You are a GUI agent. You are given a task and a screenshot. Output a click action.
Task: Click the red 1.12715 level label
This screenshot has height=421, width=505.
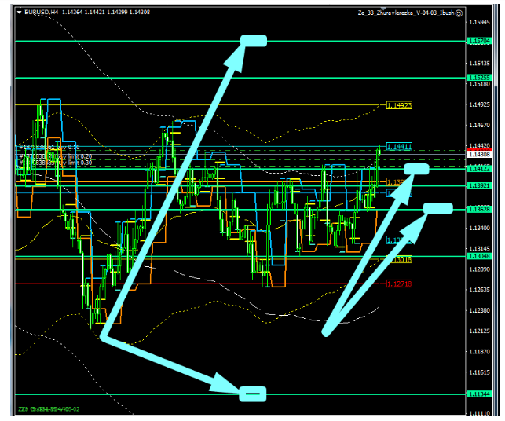pyautogui.click(x=399, y=284)
